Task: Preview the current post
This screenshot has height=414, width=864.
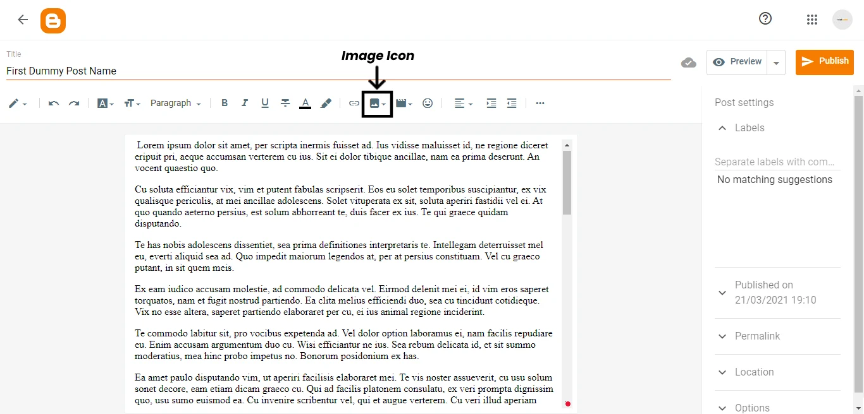Action: click(x=737, y=62)
